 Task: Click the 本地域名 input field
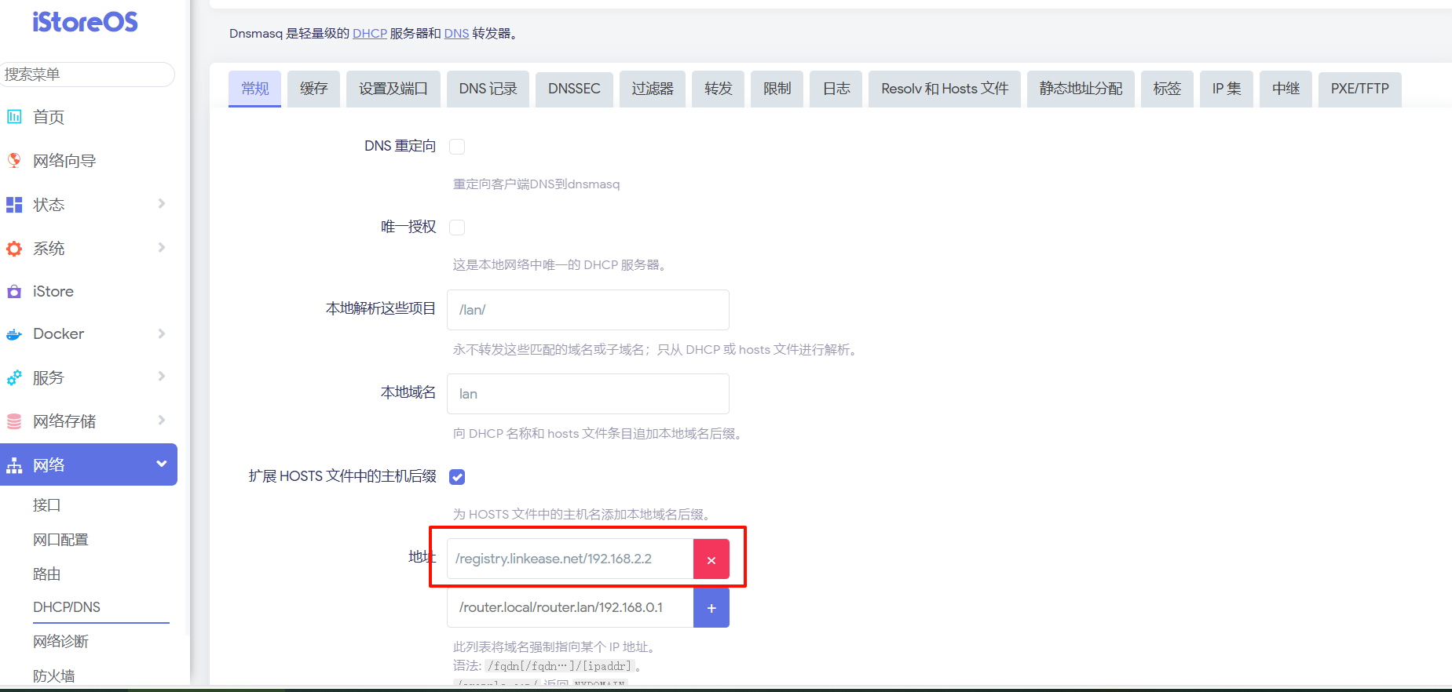point(587,394)
